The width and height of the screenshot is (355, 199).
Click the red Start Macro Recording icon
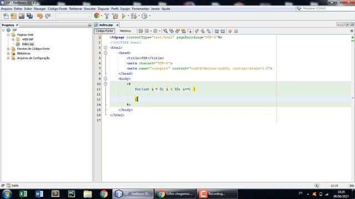click(x=230, y=31)
